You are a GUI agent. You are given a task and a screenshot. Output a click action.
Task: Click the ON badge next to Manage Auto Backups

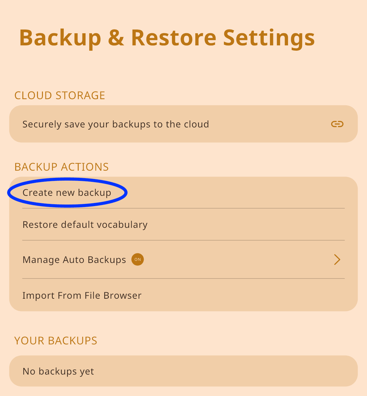tap(137, 260)
